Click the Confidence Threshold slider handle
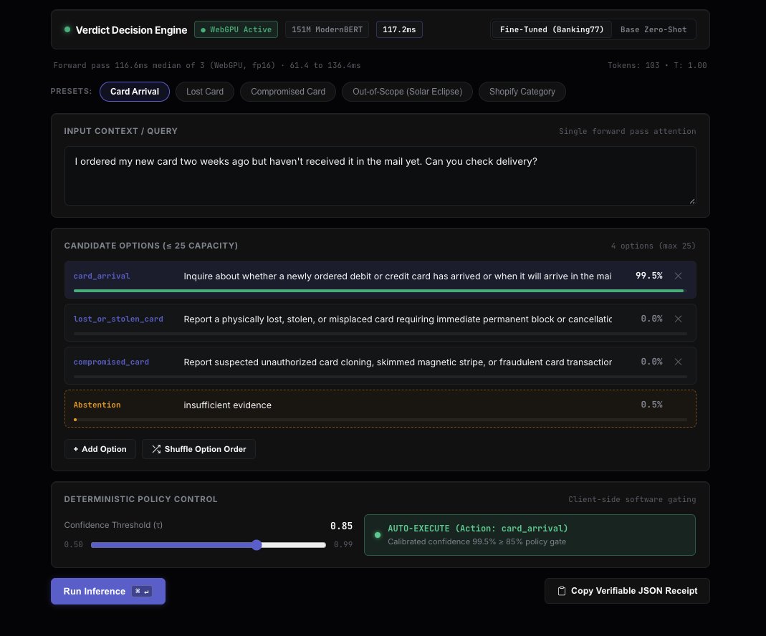The image size is (766, 636). (x=257, y=545)
